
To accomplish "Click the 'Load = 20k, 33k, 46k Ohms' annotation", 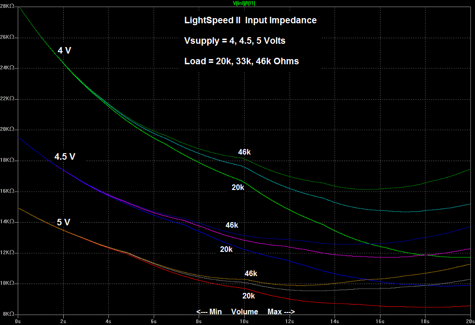I will (x=241, y=61).
